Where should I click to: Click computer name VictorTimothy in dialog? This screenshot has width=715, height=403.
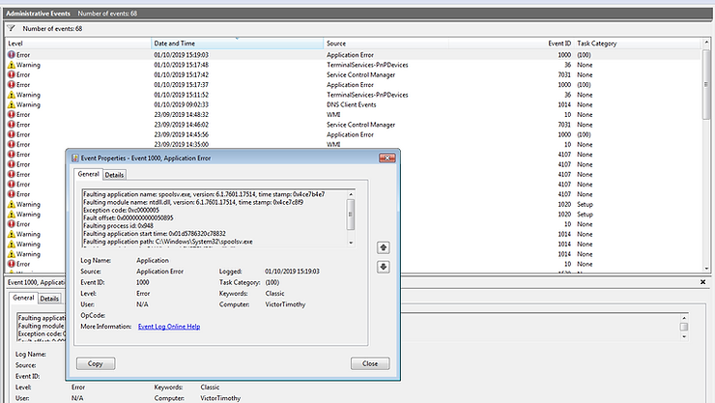(x=285, y=304)
